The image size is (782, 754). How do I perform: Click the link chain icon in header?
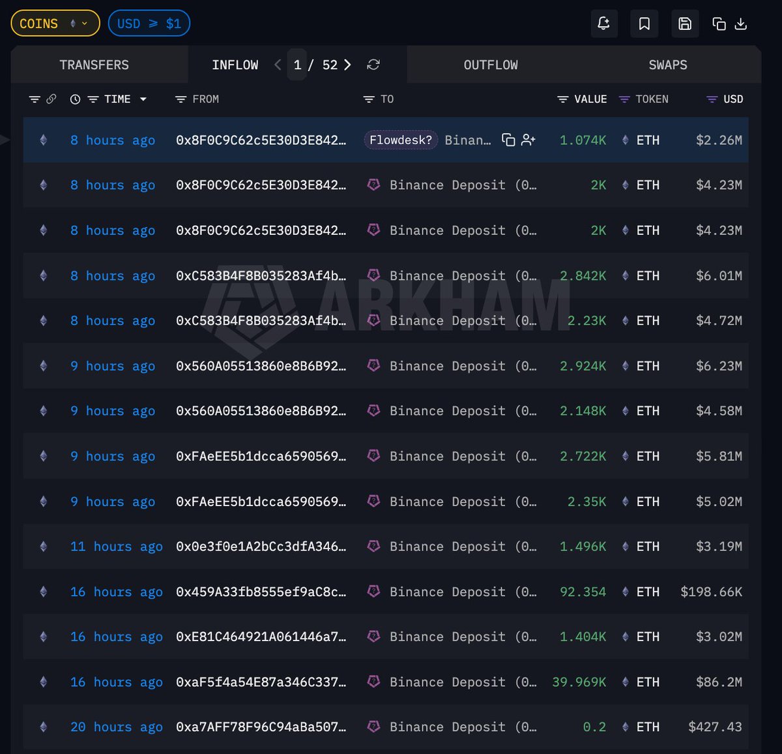pyautogui.click(x=51, y=99)
